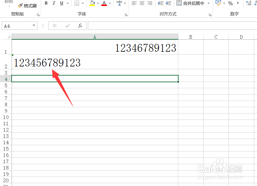Align text left
257x186 pixels.
[134, 3]
